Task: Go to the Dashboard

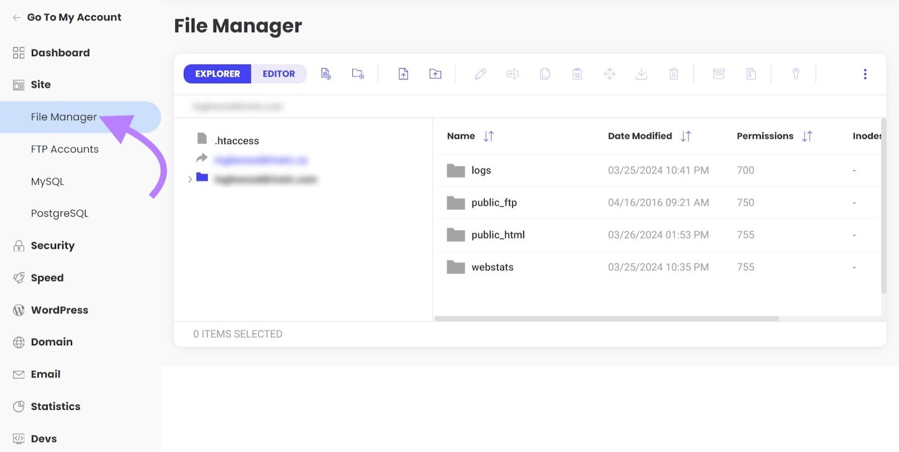Action: pyautogui.click(x=60, y=53)
